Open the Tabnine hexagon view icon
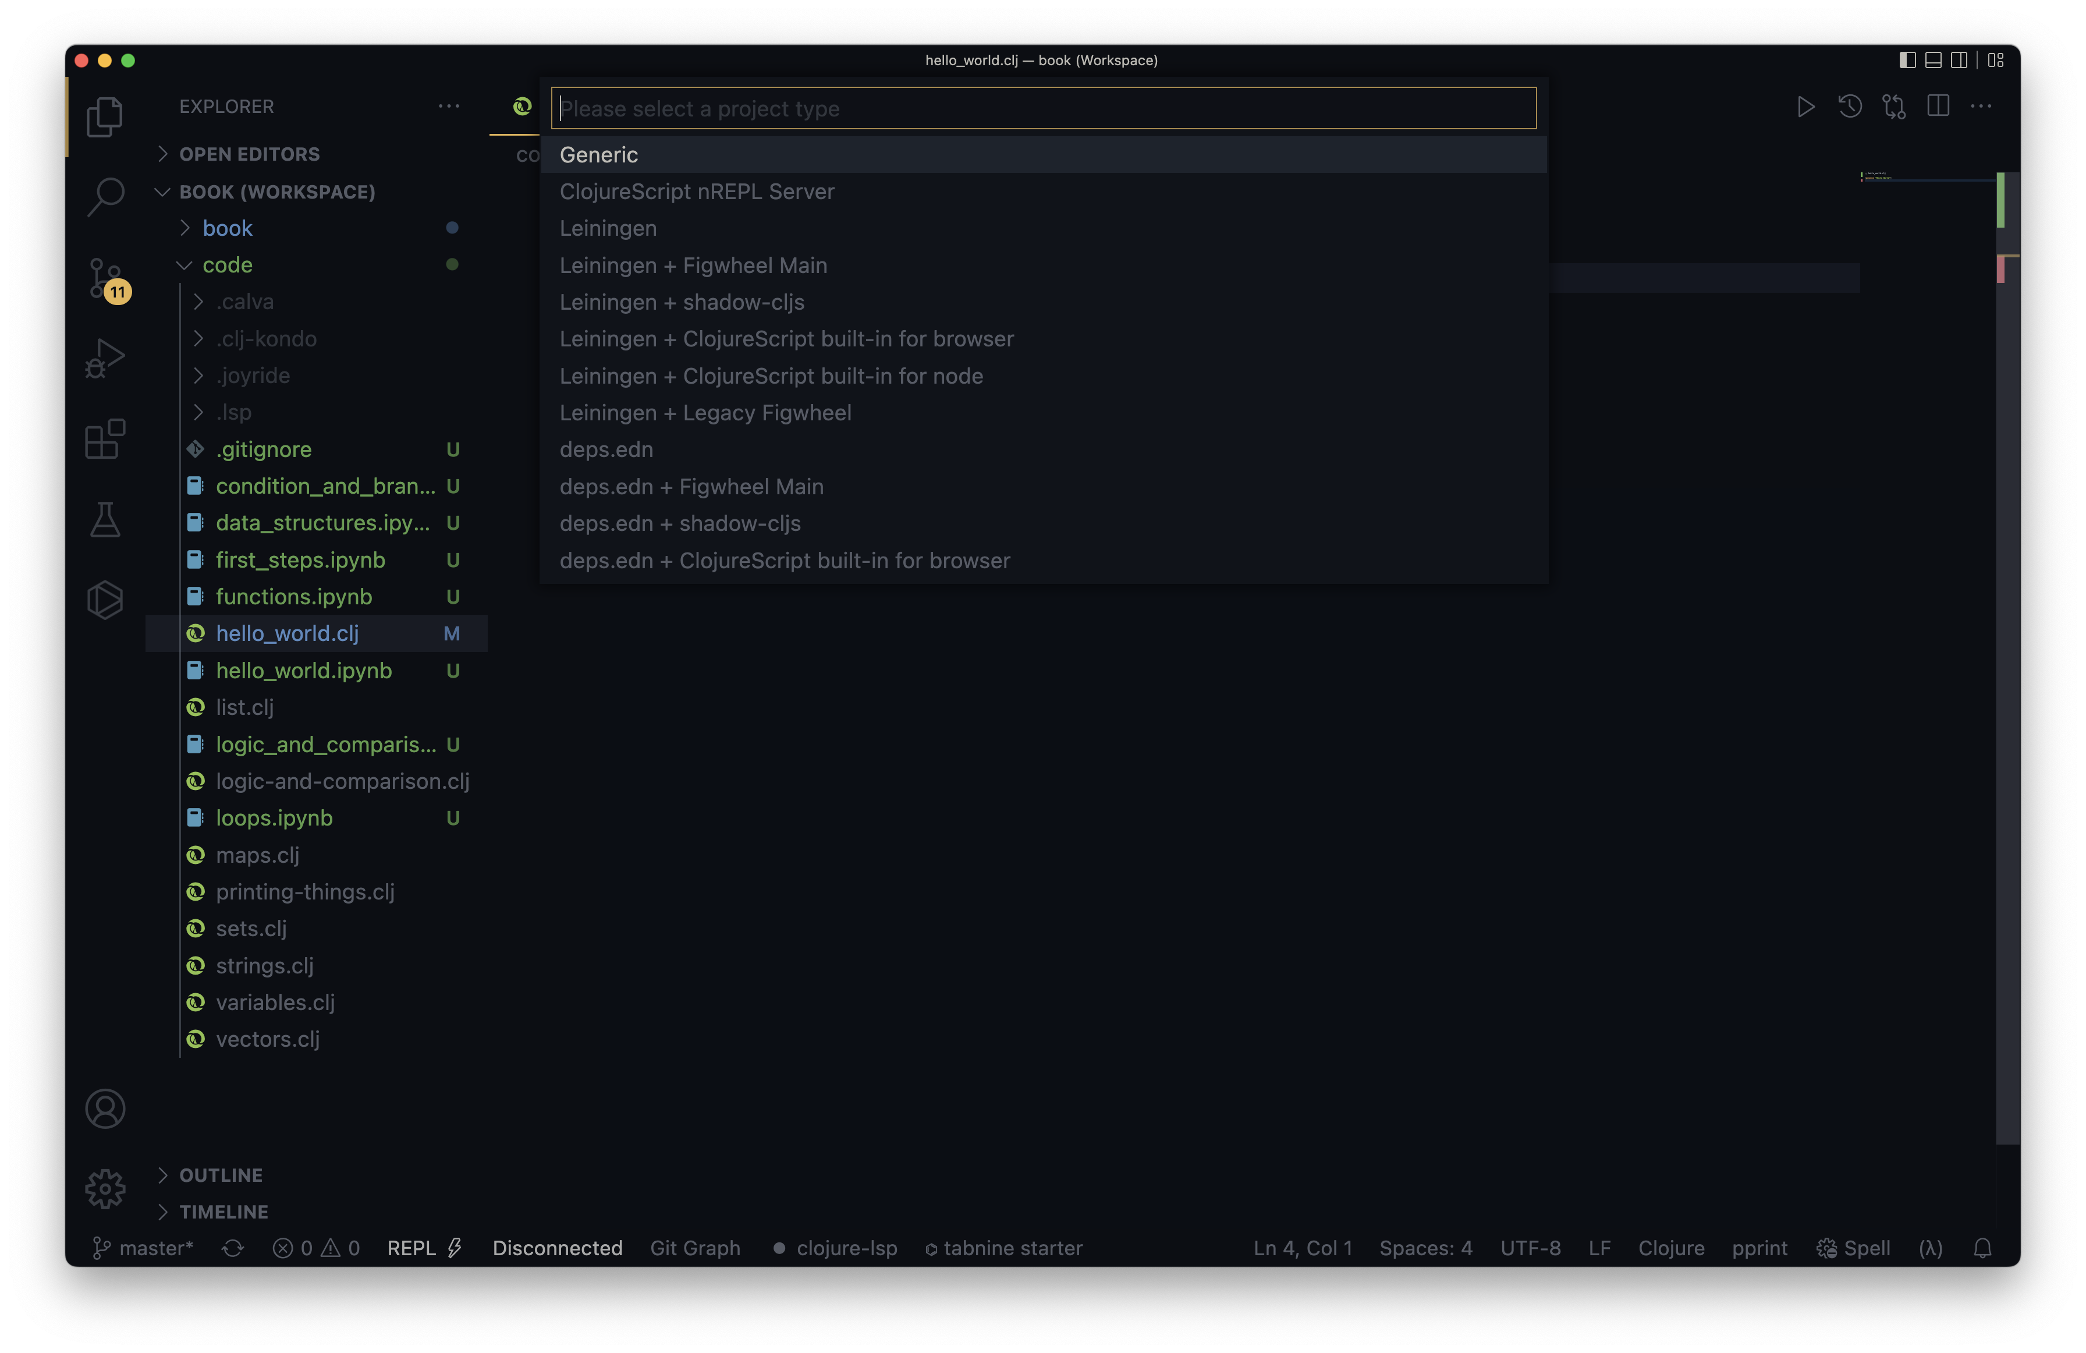Viewport: 2086px width, 1353px height. pyautogui.click(x=105, y=600)
